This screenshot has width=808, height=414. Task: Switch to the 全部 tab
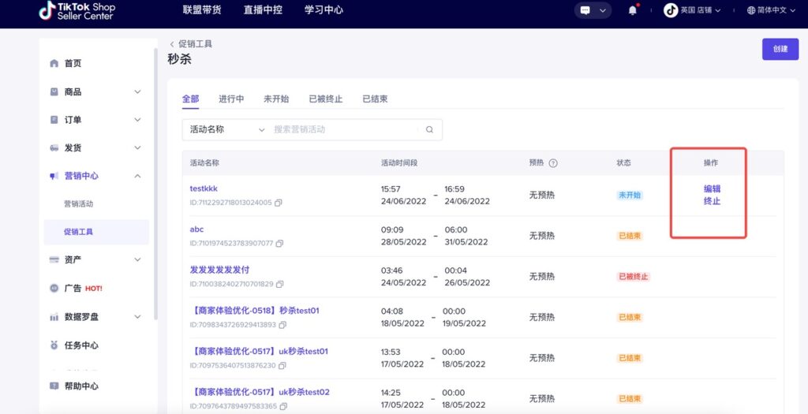pos(191,99)
